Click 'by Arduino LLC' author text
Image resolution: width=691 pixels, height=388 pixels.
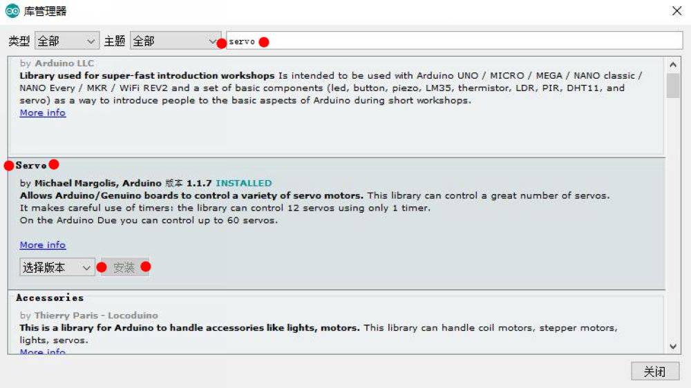[57, 64]
